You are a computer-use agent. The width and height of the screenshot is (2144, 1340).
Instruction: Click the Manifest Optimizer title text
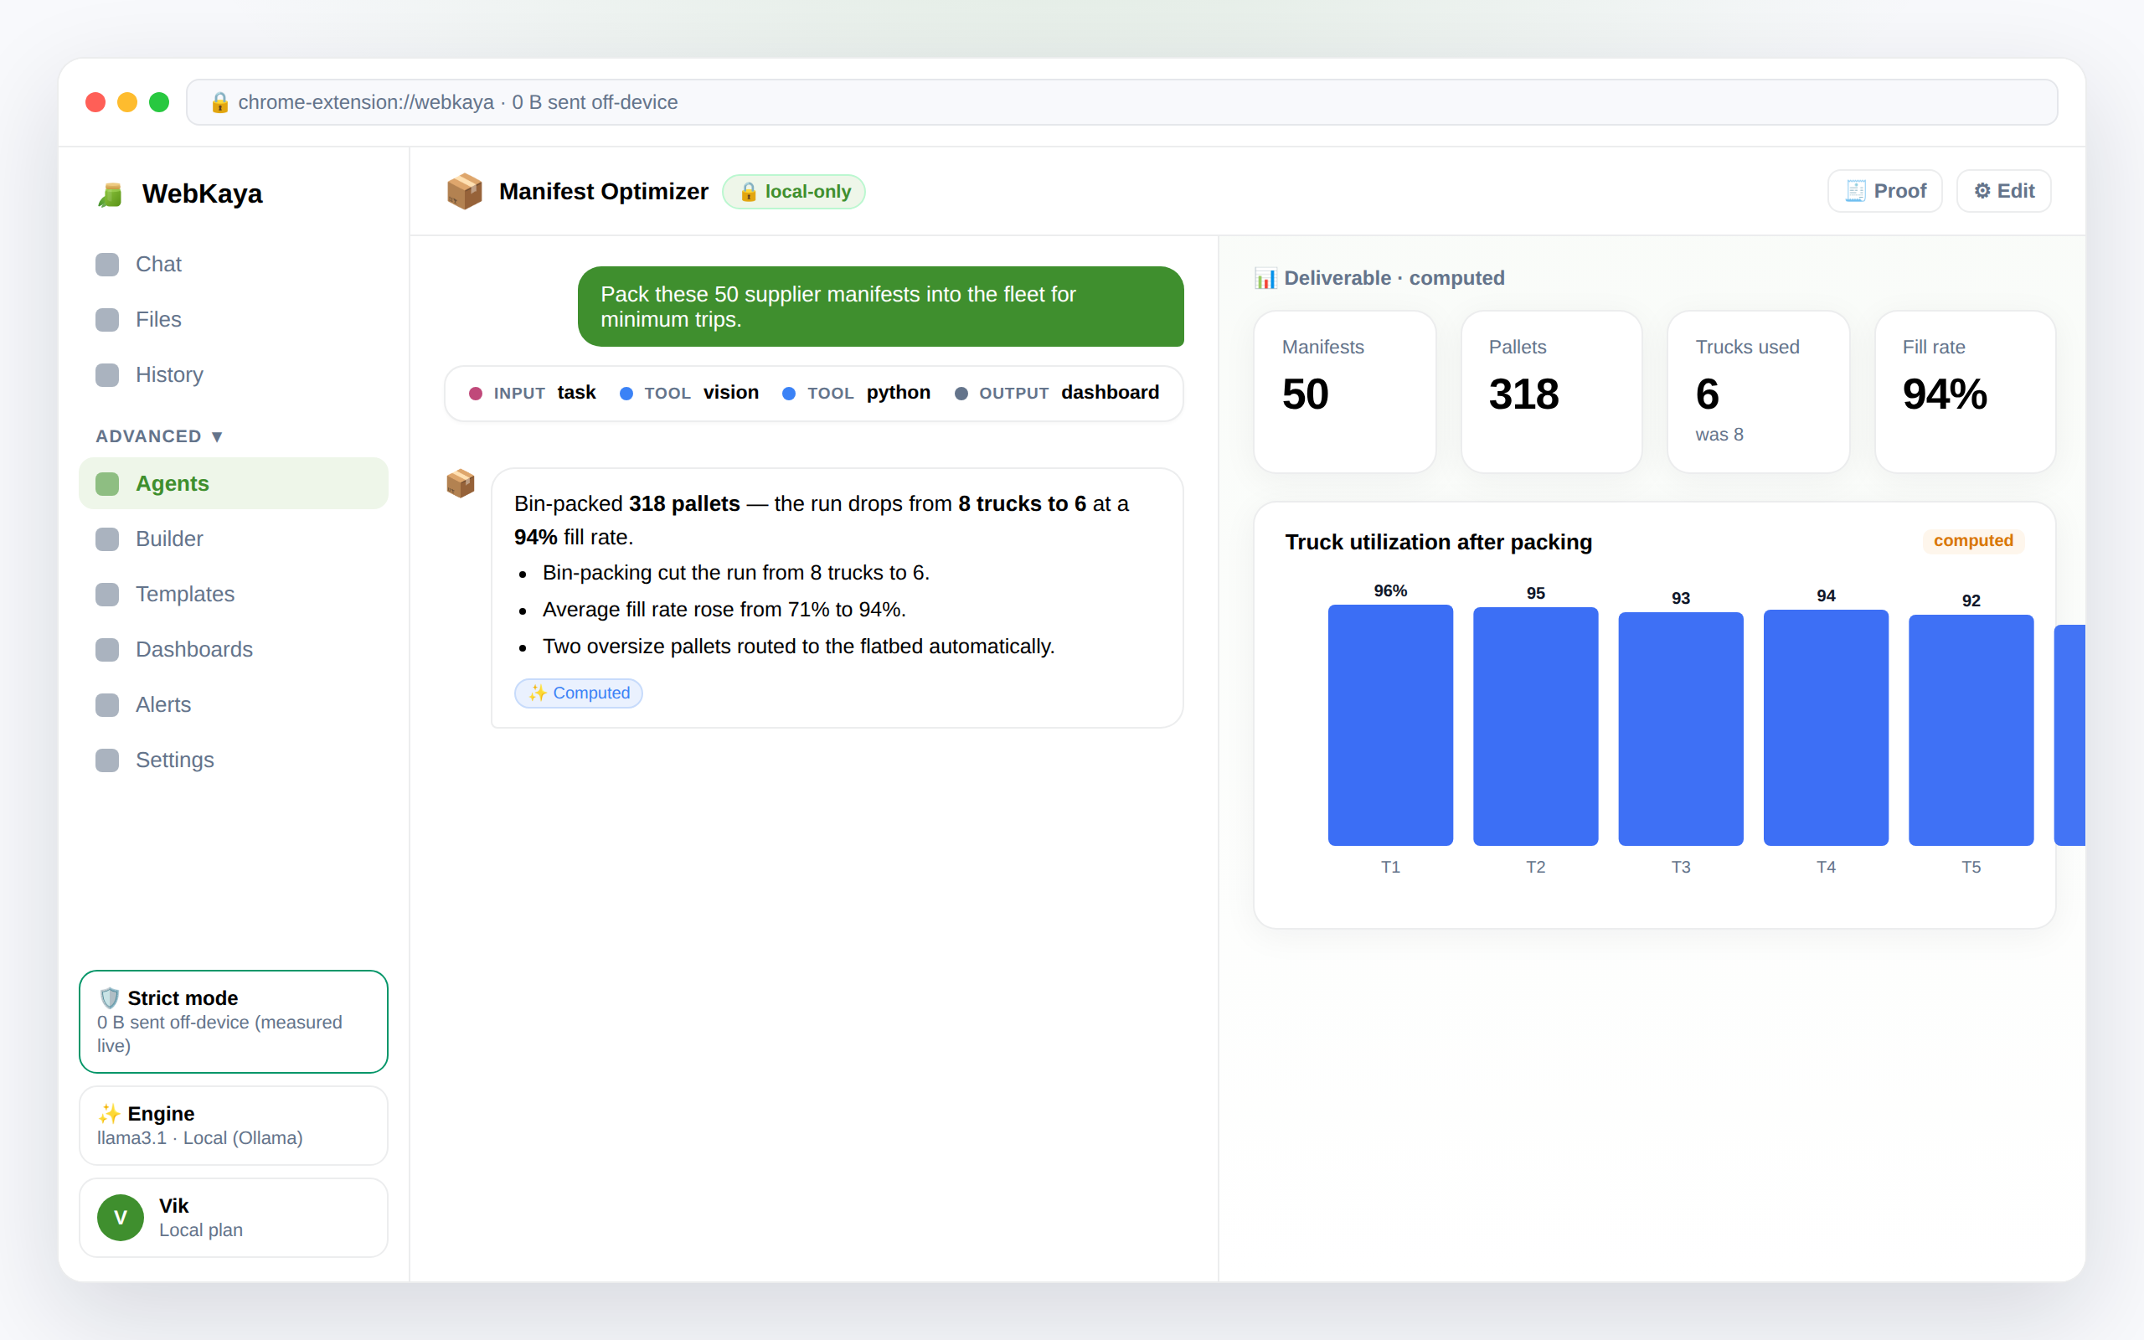[603, 193]
